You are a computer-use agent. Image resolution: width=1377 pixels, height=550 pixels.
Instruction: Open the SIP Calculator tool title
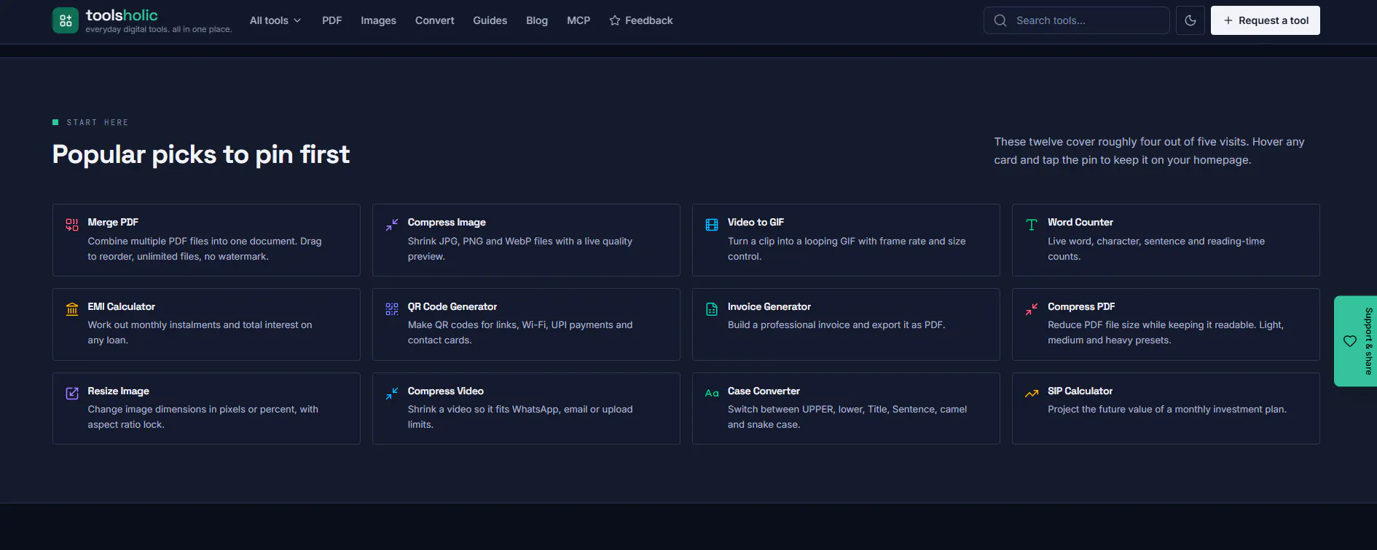[x=1080, y=391]
